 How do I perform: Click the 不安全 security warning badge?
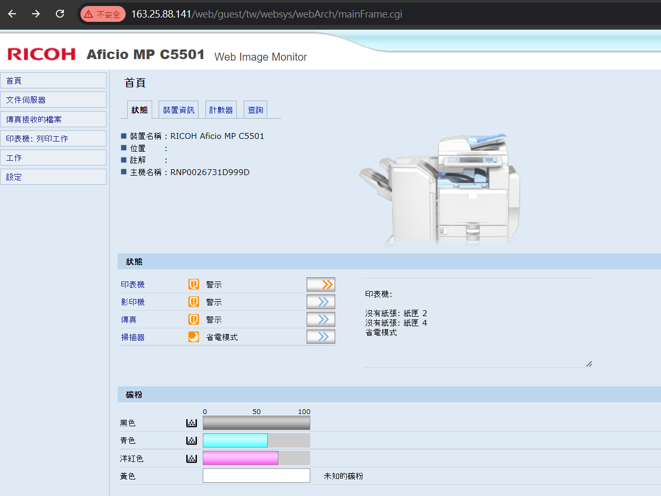[x=103, y=14]
